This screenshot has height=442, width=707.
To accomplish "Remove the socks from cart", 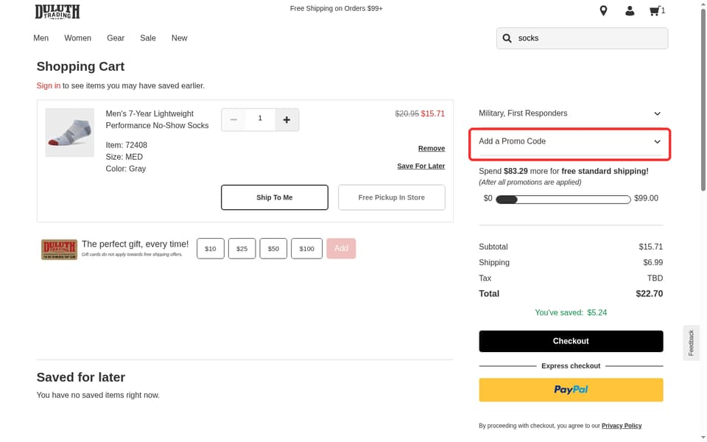I will click(431, 148).
